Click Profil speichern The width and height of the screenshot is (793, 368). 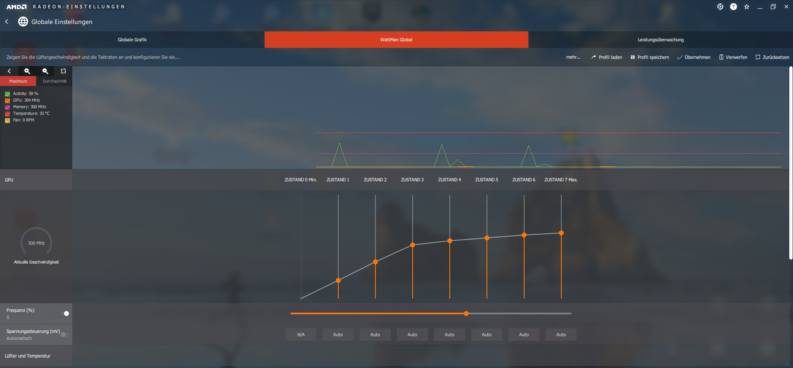(650, 57)
